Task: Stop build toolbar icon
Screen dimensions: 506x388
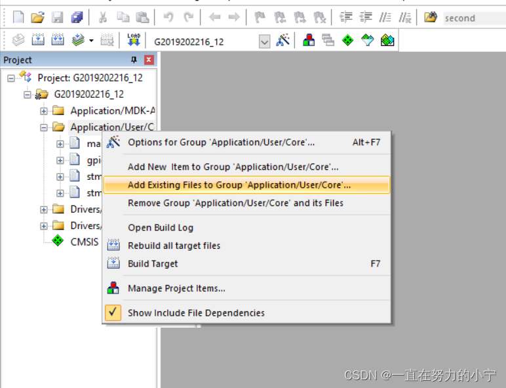Action: tap(107, 41)
